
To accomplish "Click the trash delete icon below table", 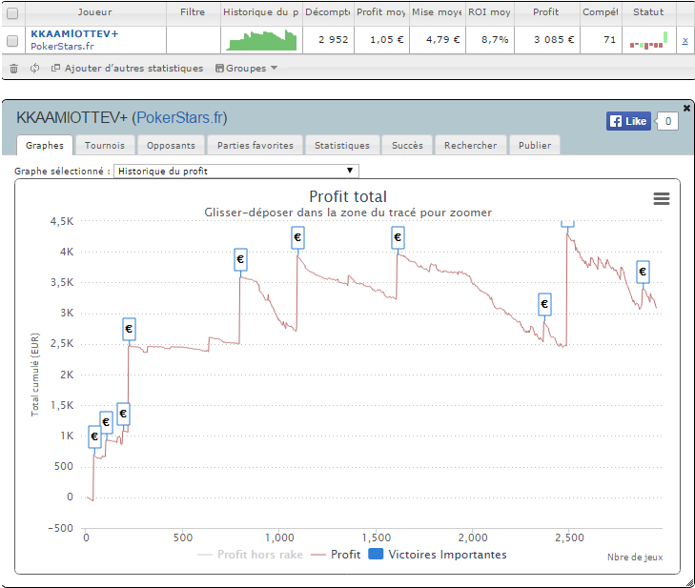I will [x=13, y=69].
